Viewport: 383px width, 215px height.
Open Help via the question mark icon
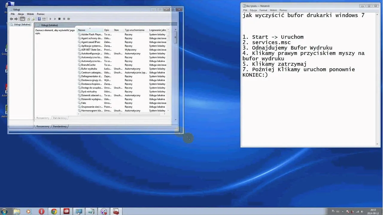39,19
